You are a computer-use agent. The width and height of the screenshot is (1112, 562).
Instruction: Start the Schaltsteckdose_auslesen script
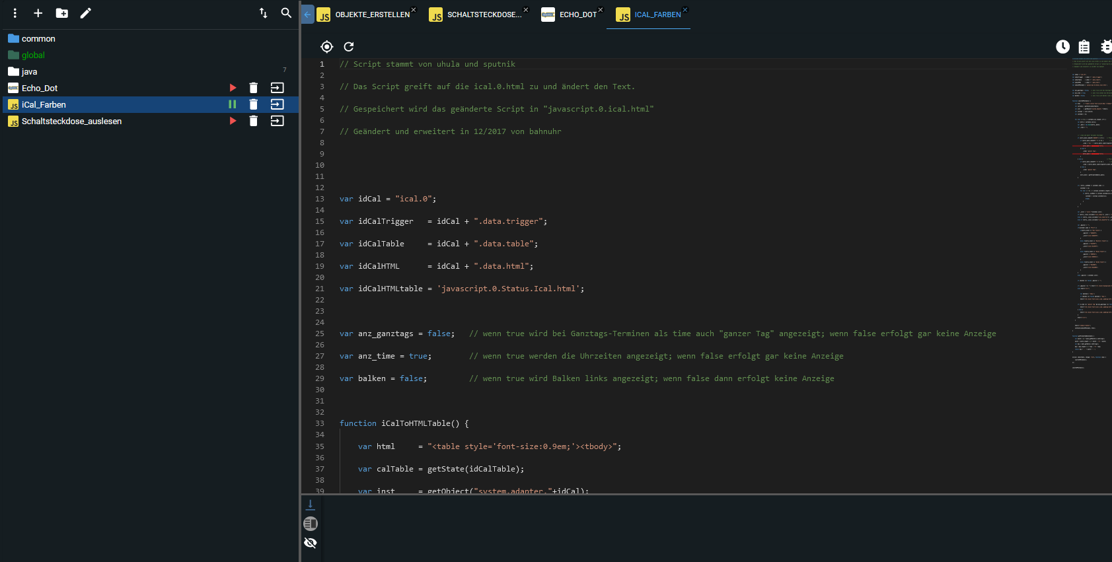(x=233, y=121)
